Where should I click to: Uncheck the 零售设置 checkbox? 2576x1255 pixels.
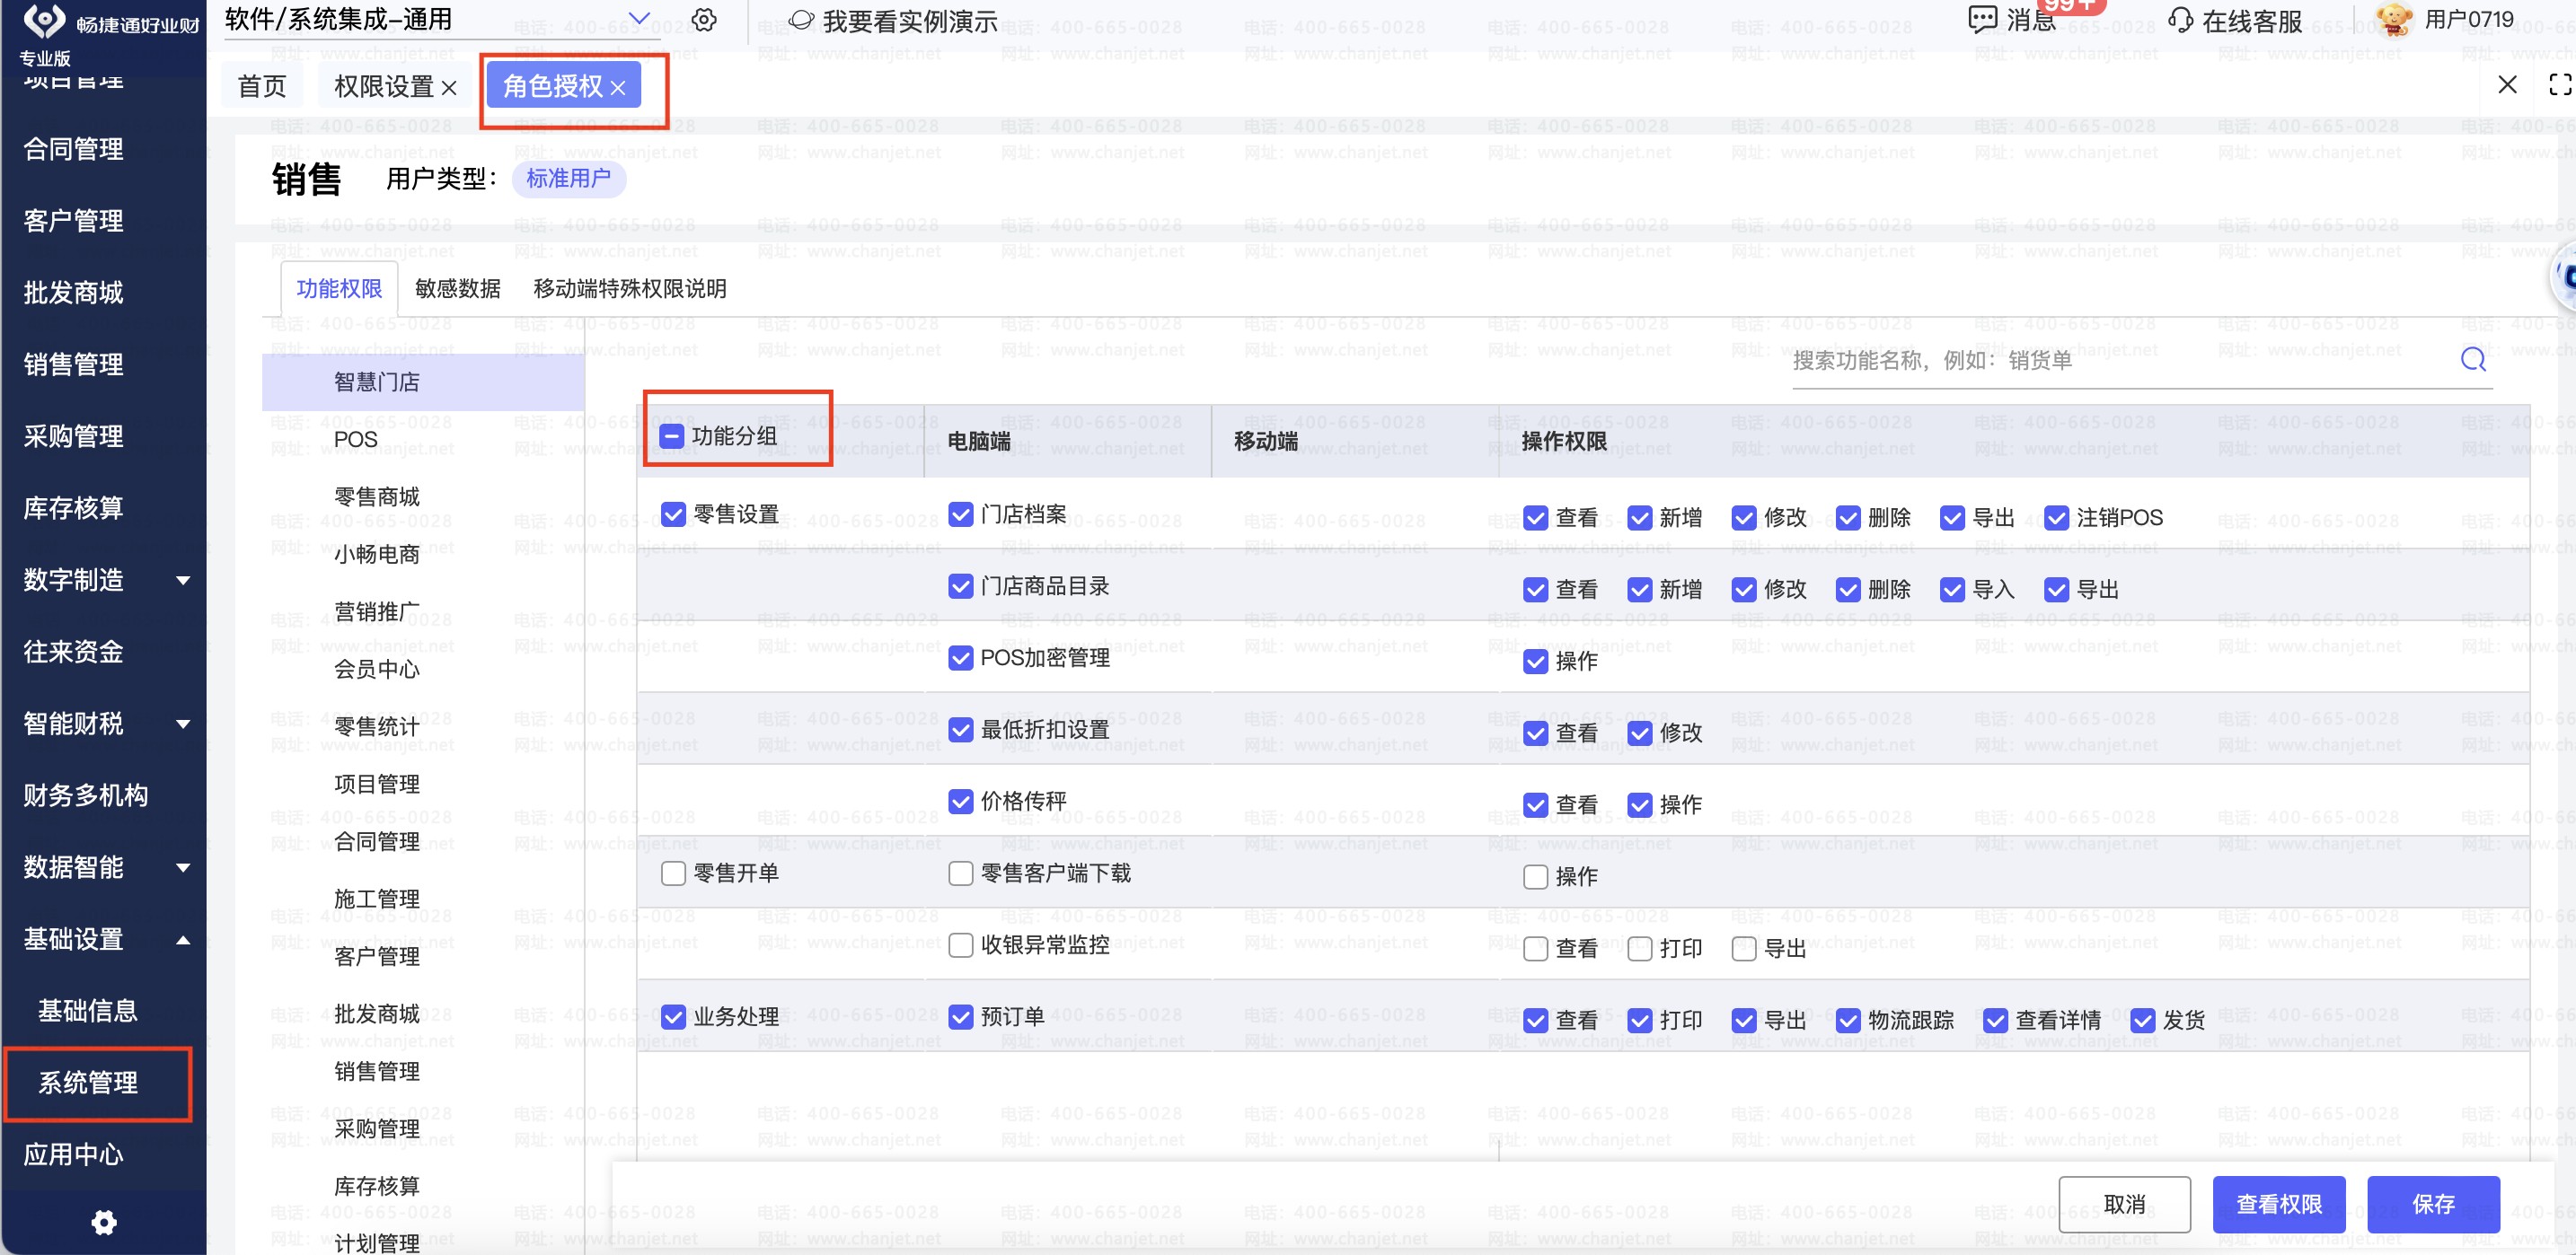click(673, 514)
